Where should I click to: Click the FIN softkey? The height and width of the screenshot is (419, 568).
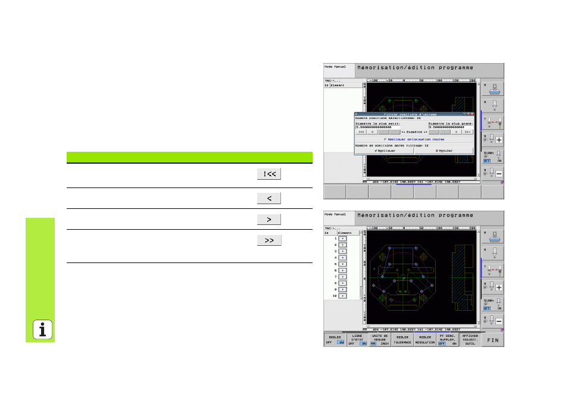pos(492,340)
